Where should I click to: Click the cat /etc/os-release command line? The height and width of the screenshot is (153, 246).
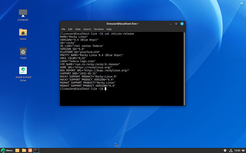coord(97,34)
